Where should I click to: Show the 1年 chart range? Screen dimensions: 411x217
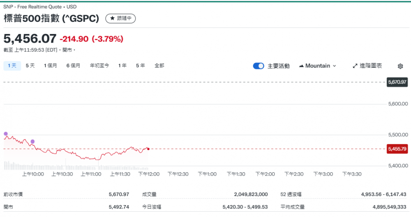122,66
